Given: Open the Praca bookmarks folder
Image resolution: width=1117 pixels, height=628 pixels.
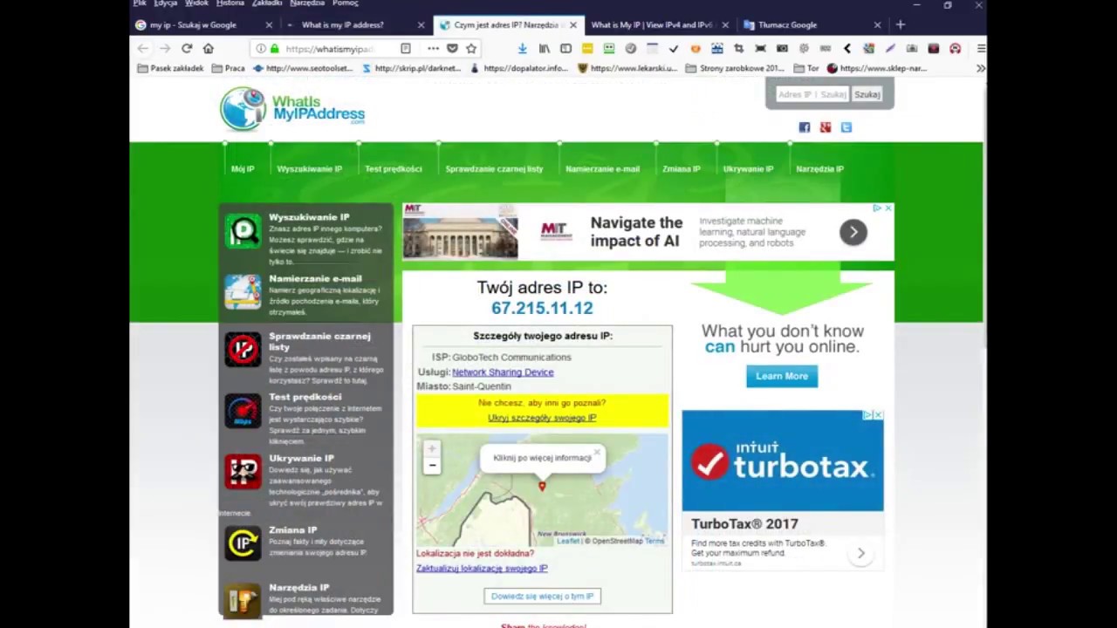Looking at the screenshot, I should click(229, 68).
